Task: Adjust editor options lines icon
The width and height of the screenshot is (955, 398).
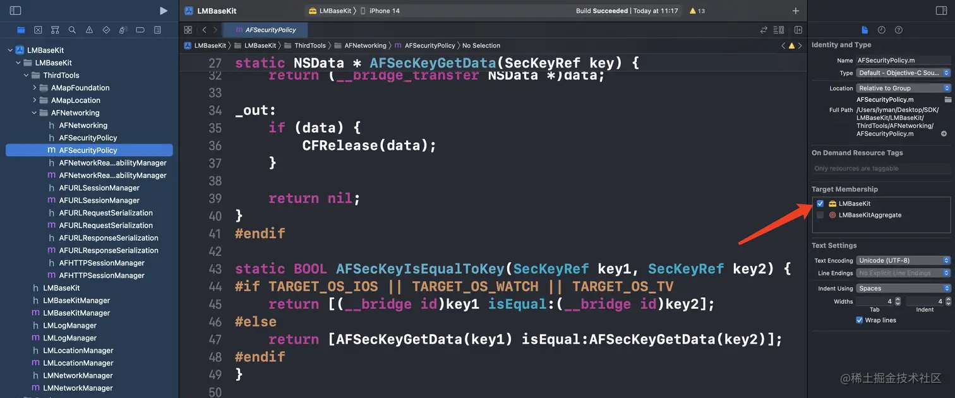Action: point(779,30)
